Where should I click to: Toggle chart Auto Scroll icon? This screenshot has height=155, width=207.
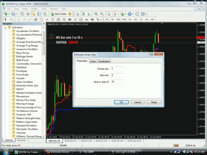pos(109,14)
